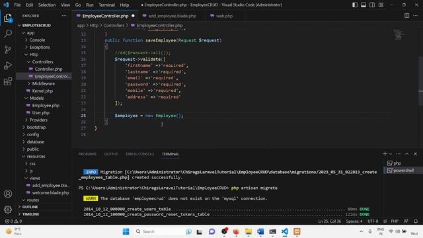423x238 pixels.
Task: Open editor More Actions ellipsis
Action: 416,16
